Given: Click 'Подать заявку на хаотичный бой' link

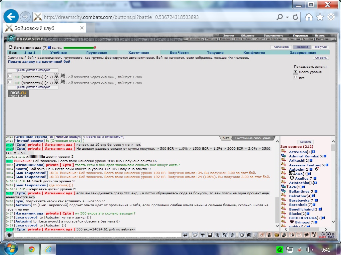Looking at the screenshot, I should tap(39, 61).
